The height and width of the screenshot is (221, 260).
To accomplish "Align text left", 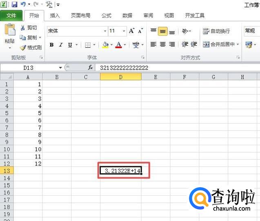I will tap(153, 44).
